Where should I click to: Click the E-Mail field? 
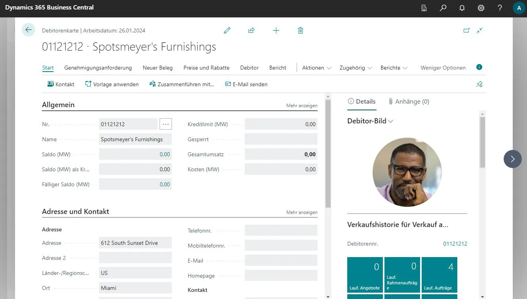pyautogui.click(x=281, y=261)
